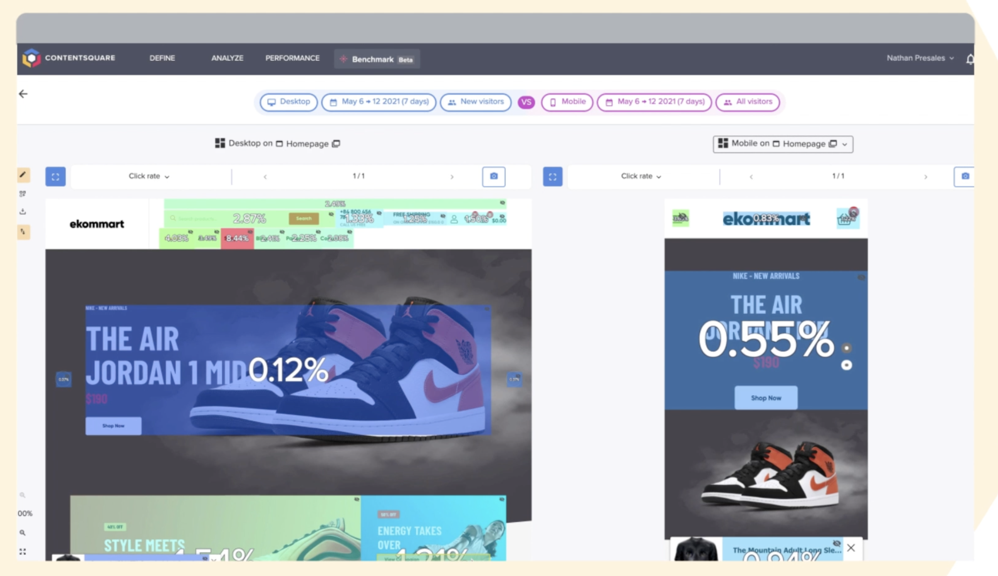The height and width of the screenshot is (576, 998).
Task: Select the sort arrows tool in sidebar
Action: [x=23, y=232]
